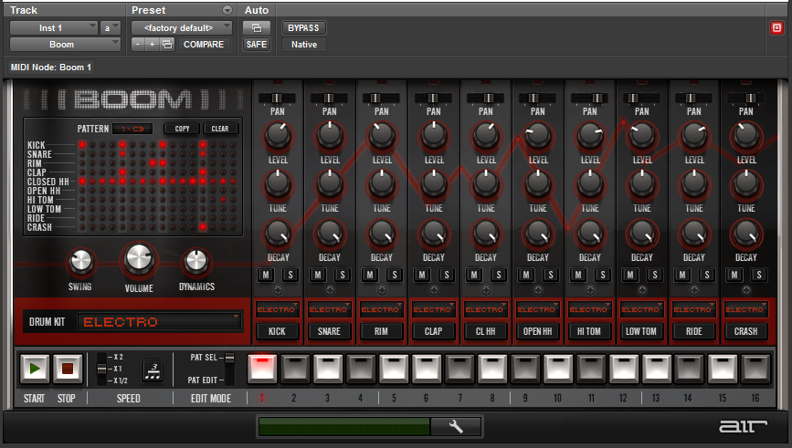Click the KICK channel LEVEL knob
This screenshot has width=792, height=448.
(278, 136)
